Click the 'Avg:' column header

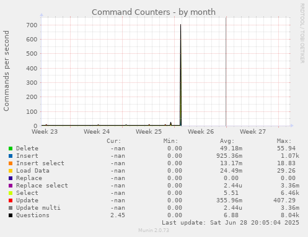(x=227, y=141)
